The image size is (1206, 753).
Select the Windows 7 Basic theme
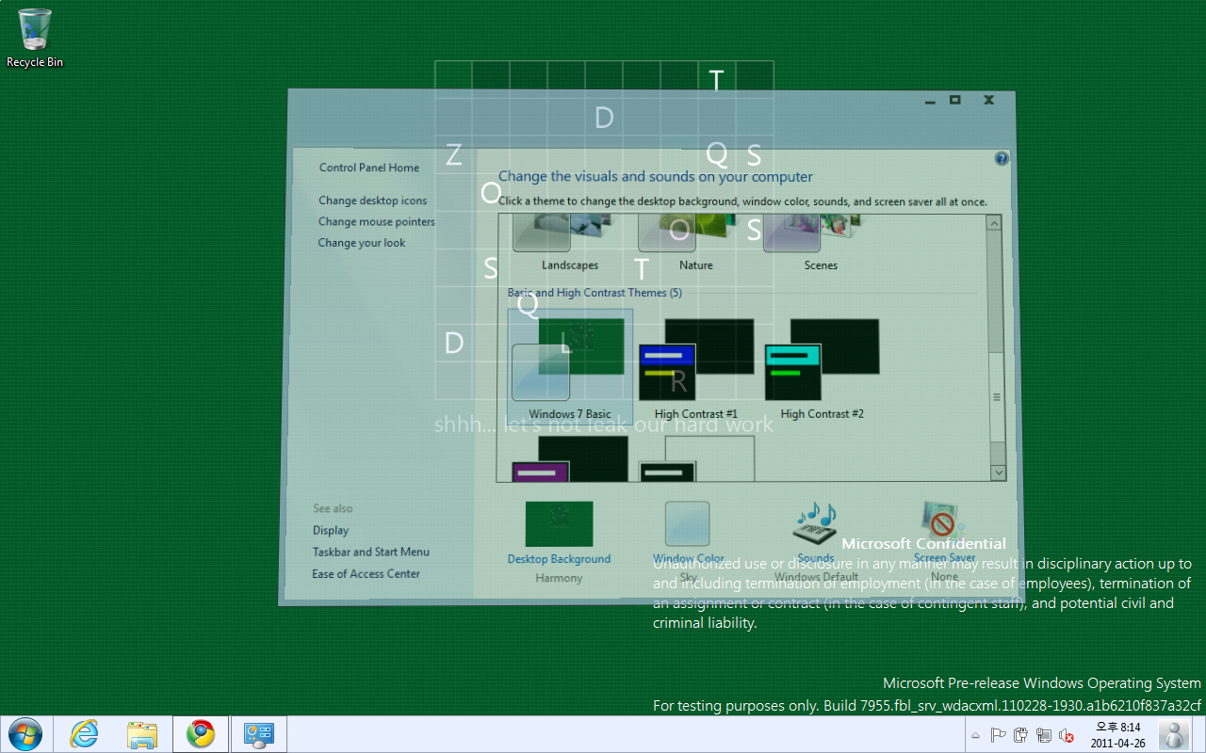pos(569,366)
